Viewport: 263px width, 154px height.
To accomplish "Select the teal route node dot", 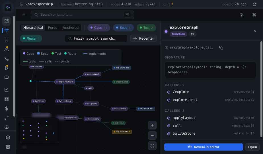I will point(30,81).
